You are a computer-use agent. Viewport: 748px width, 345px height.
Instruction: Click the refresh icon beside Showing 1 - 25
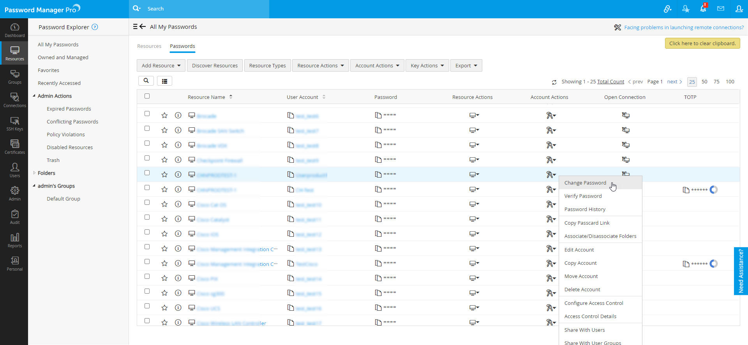tap(554, 82)
